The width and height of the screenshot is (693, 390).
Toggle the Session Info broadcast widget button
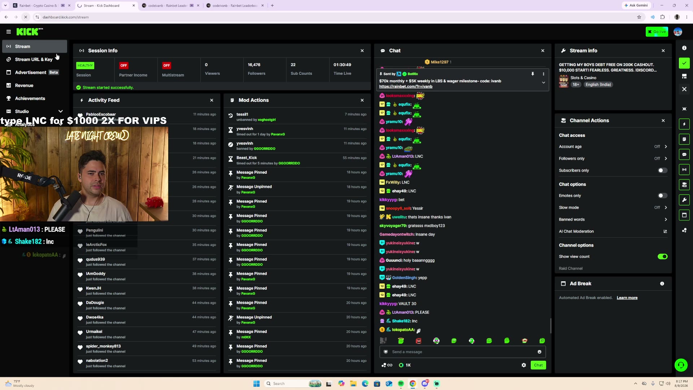pos(684,170)
